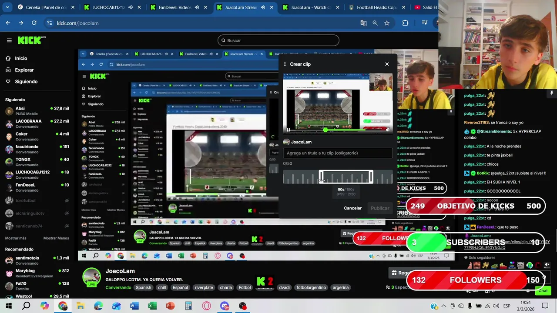
Task: View site information icon beside URL
Action: coord(49,23)
